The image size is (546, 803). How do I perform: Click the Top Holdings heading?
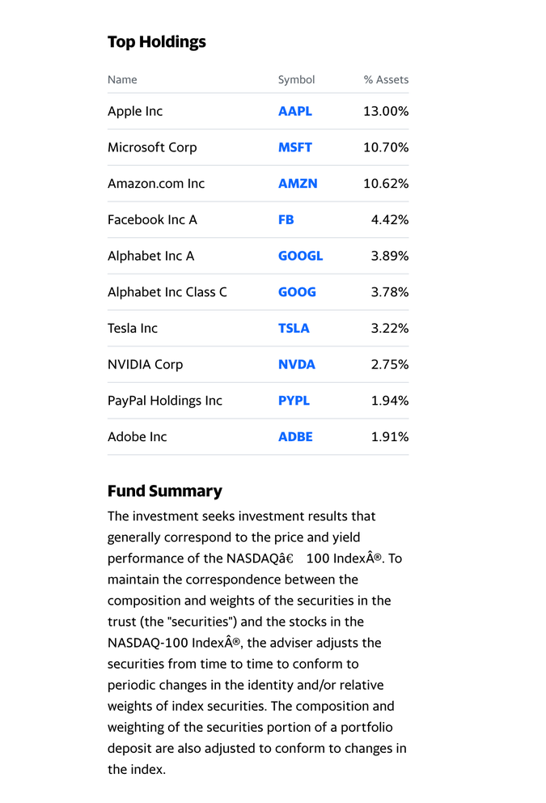pyautogui.click(x=157, y=42)
